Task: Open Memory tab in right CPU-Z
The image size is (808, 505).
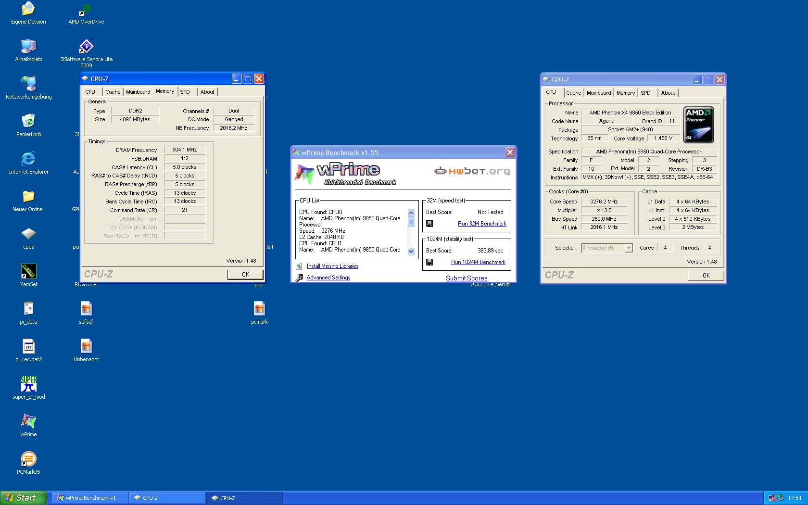Action: coord(626,93)
